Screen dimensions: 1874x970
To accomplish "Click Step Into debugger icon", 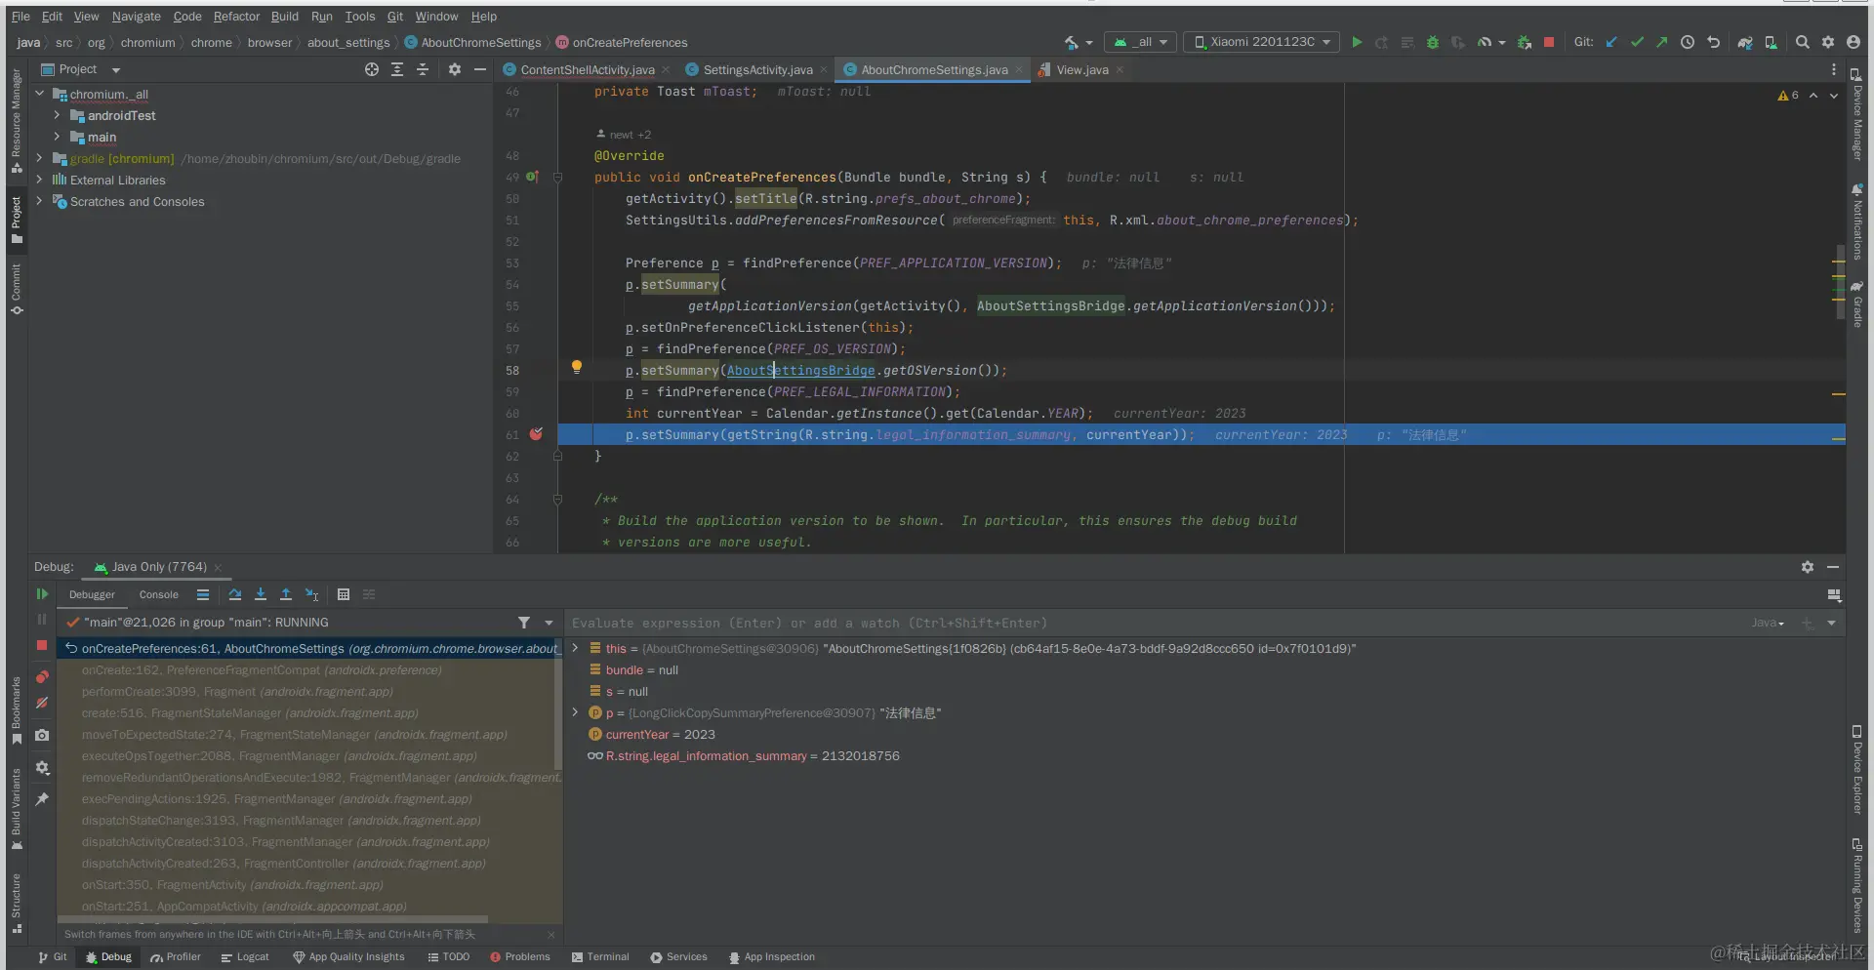I will (261, 594).
